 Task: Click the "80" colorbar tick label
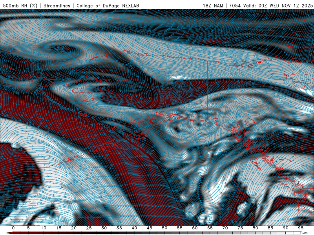[255, 228]
